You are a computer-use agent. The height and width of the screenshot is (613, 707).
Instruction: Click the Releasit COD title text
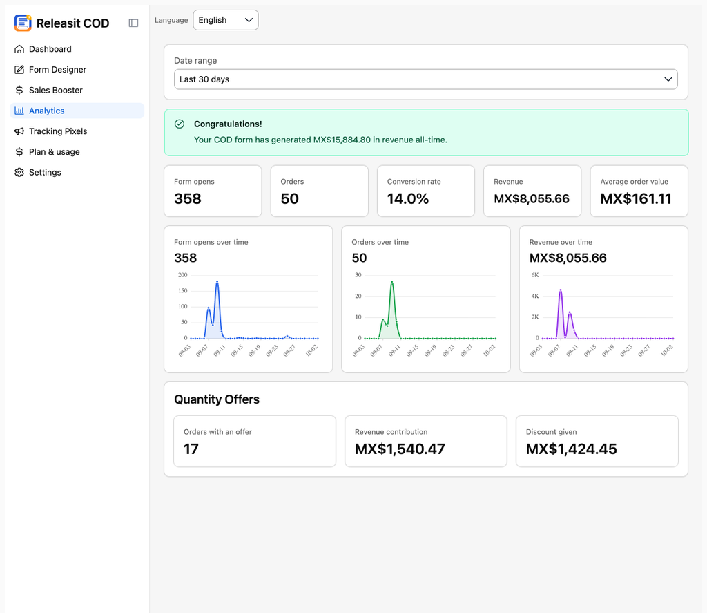pyautogui.click(x=72, y=23)
